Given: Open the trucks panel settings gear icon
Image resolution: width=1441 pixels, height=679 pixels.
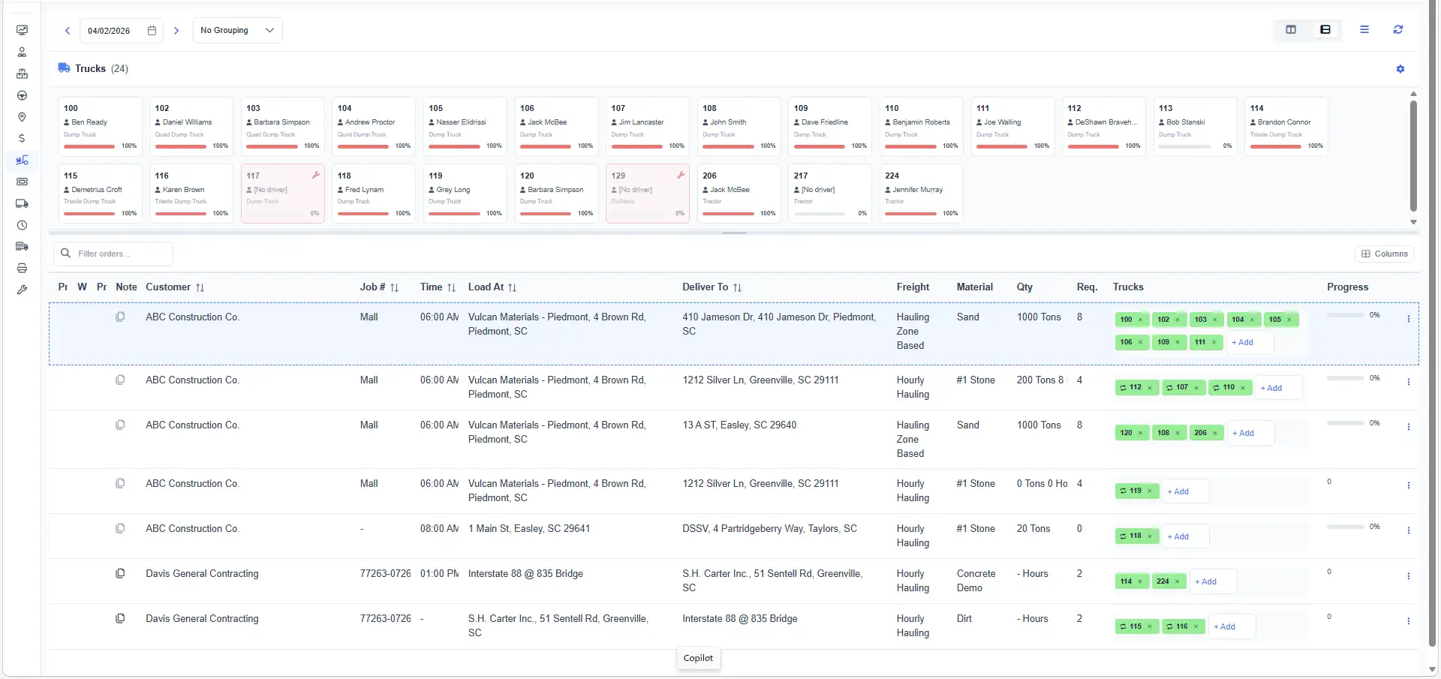Looking at the screenshot, I should (1400, 69).
